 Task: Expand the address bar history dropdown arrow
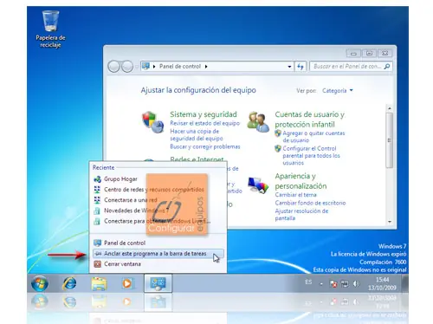coord(289,67)
